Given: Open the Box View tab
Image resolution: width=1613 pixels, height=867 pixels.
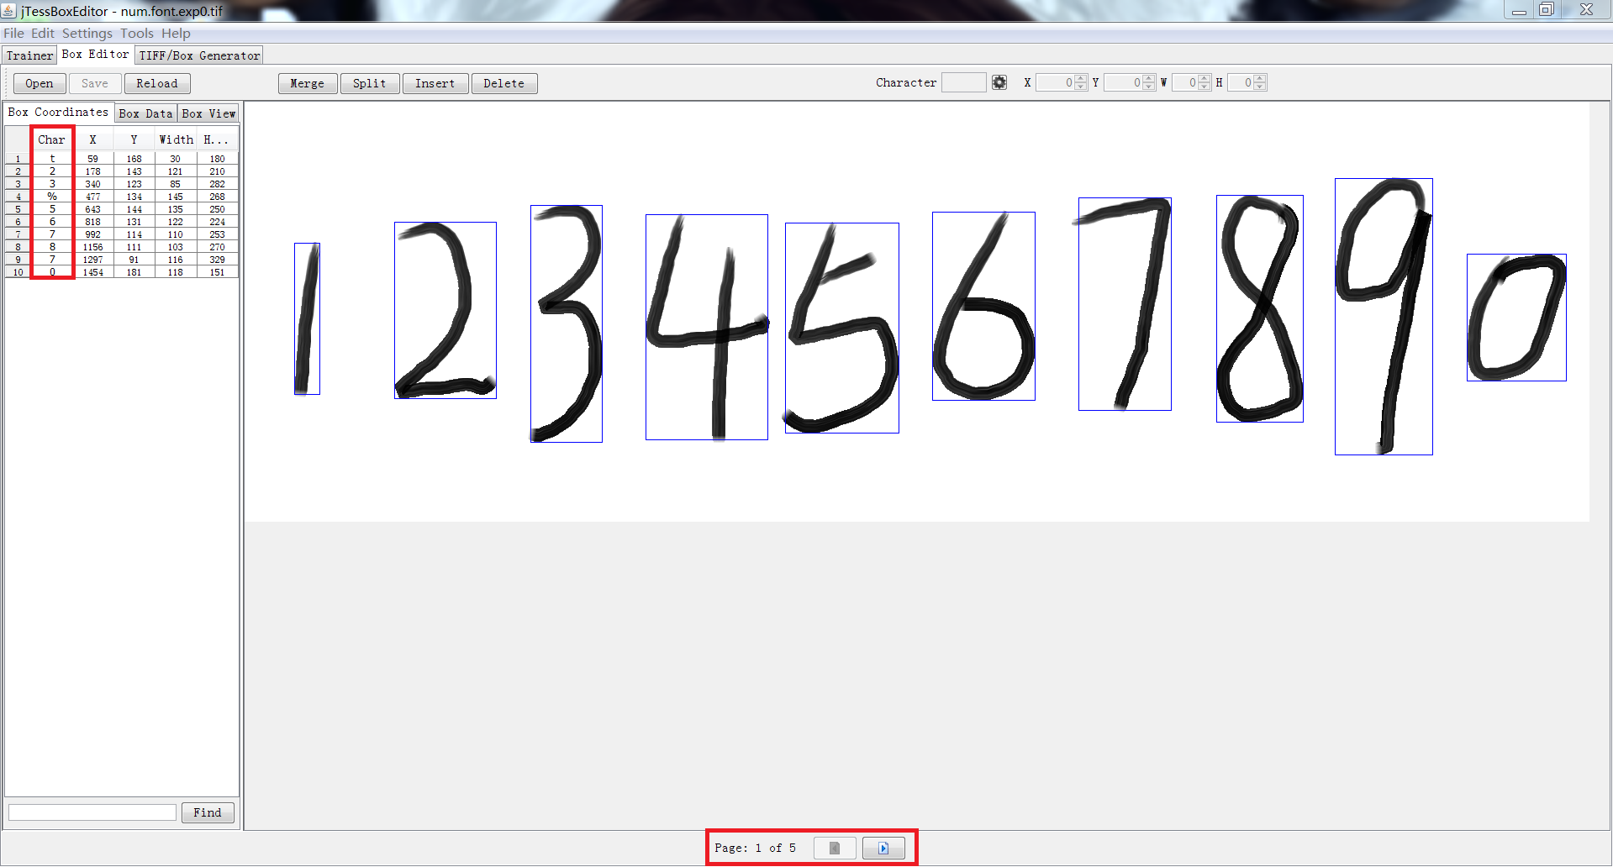Looking at the screenshot, I should [x=208, y=113].
